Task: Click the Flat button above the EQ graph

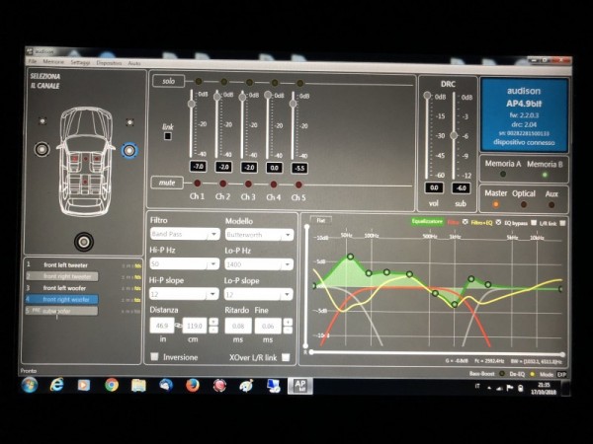Action: (x=320, y=220)
